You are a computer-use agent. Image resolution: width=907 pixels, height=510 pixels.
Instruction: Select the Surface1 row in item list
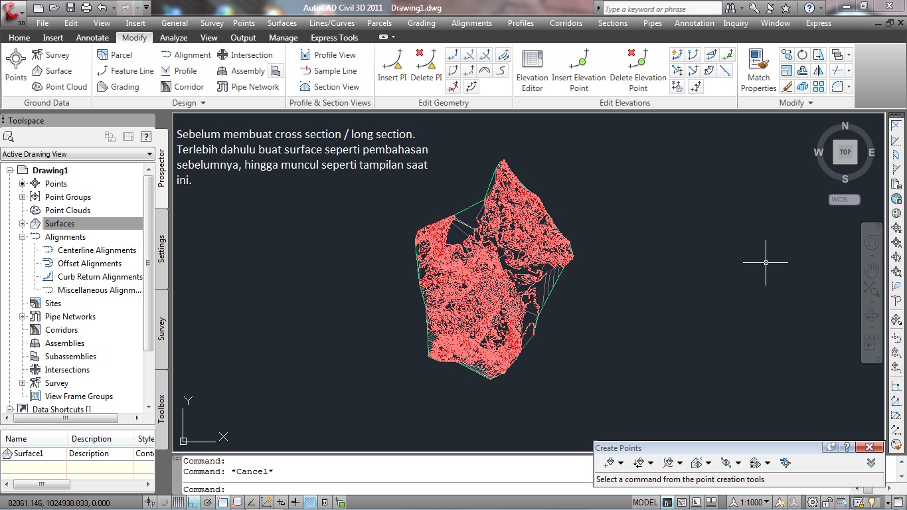[x=78, y=454]
